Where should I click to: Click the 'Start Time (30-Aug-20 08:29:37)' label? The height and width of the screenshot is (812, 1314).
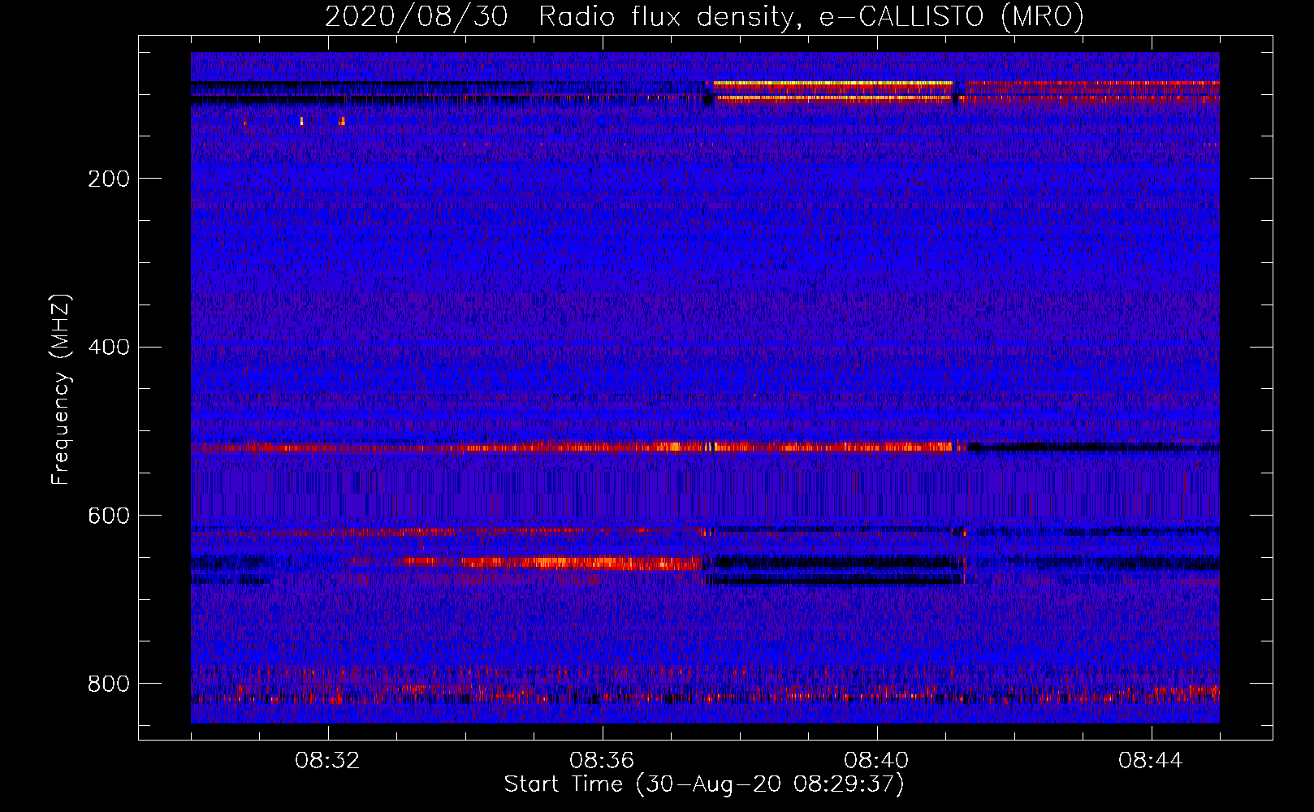pyautogui.click(x=704, y=784)
